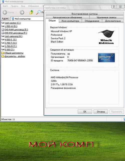Click the Search magnifier toolbar icon
125x161 pixels.
38,12
